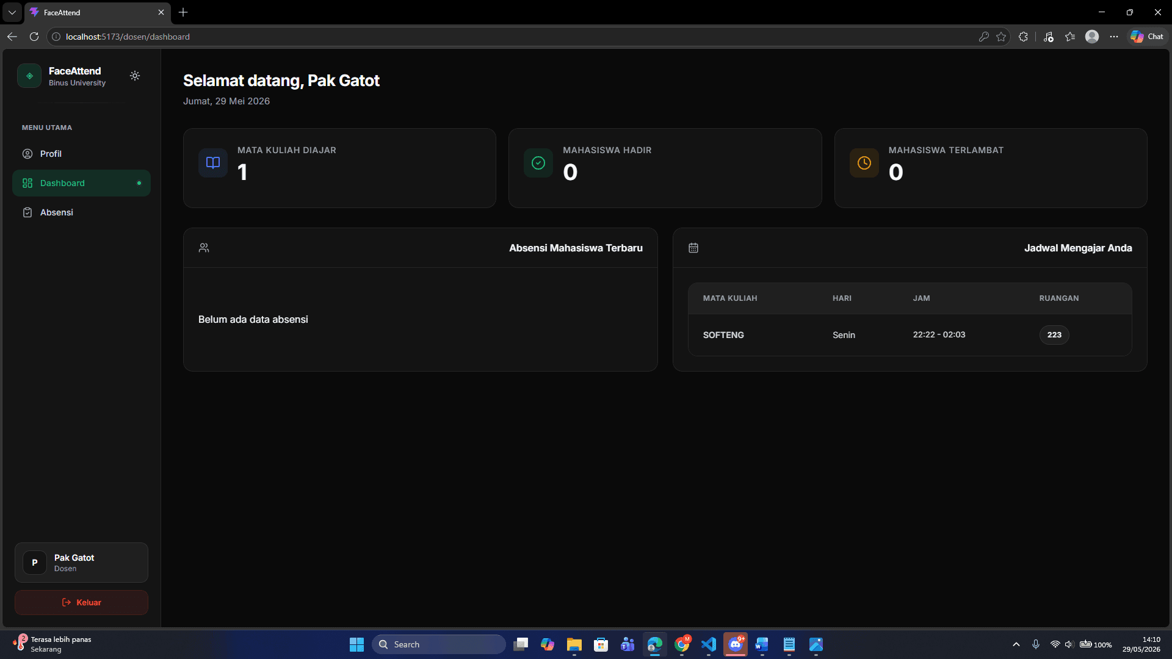Open the Absensi sidebar menu
Image resolution: width=1172 pixels, height=659 pixels.
point(81,212)
